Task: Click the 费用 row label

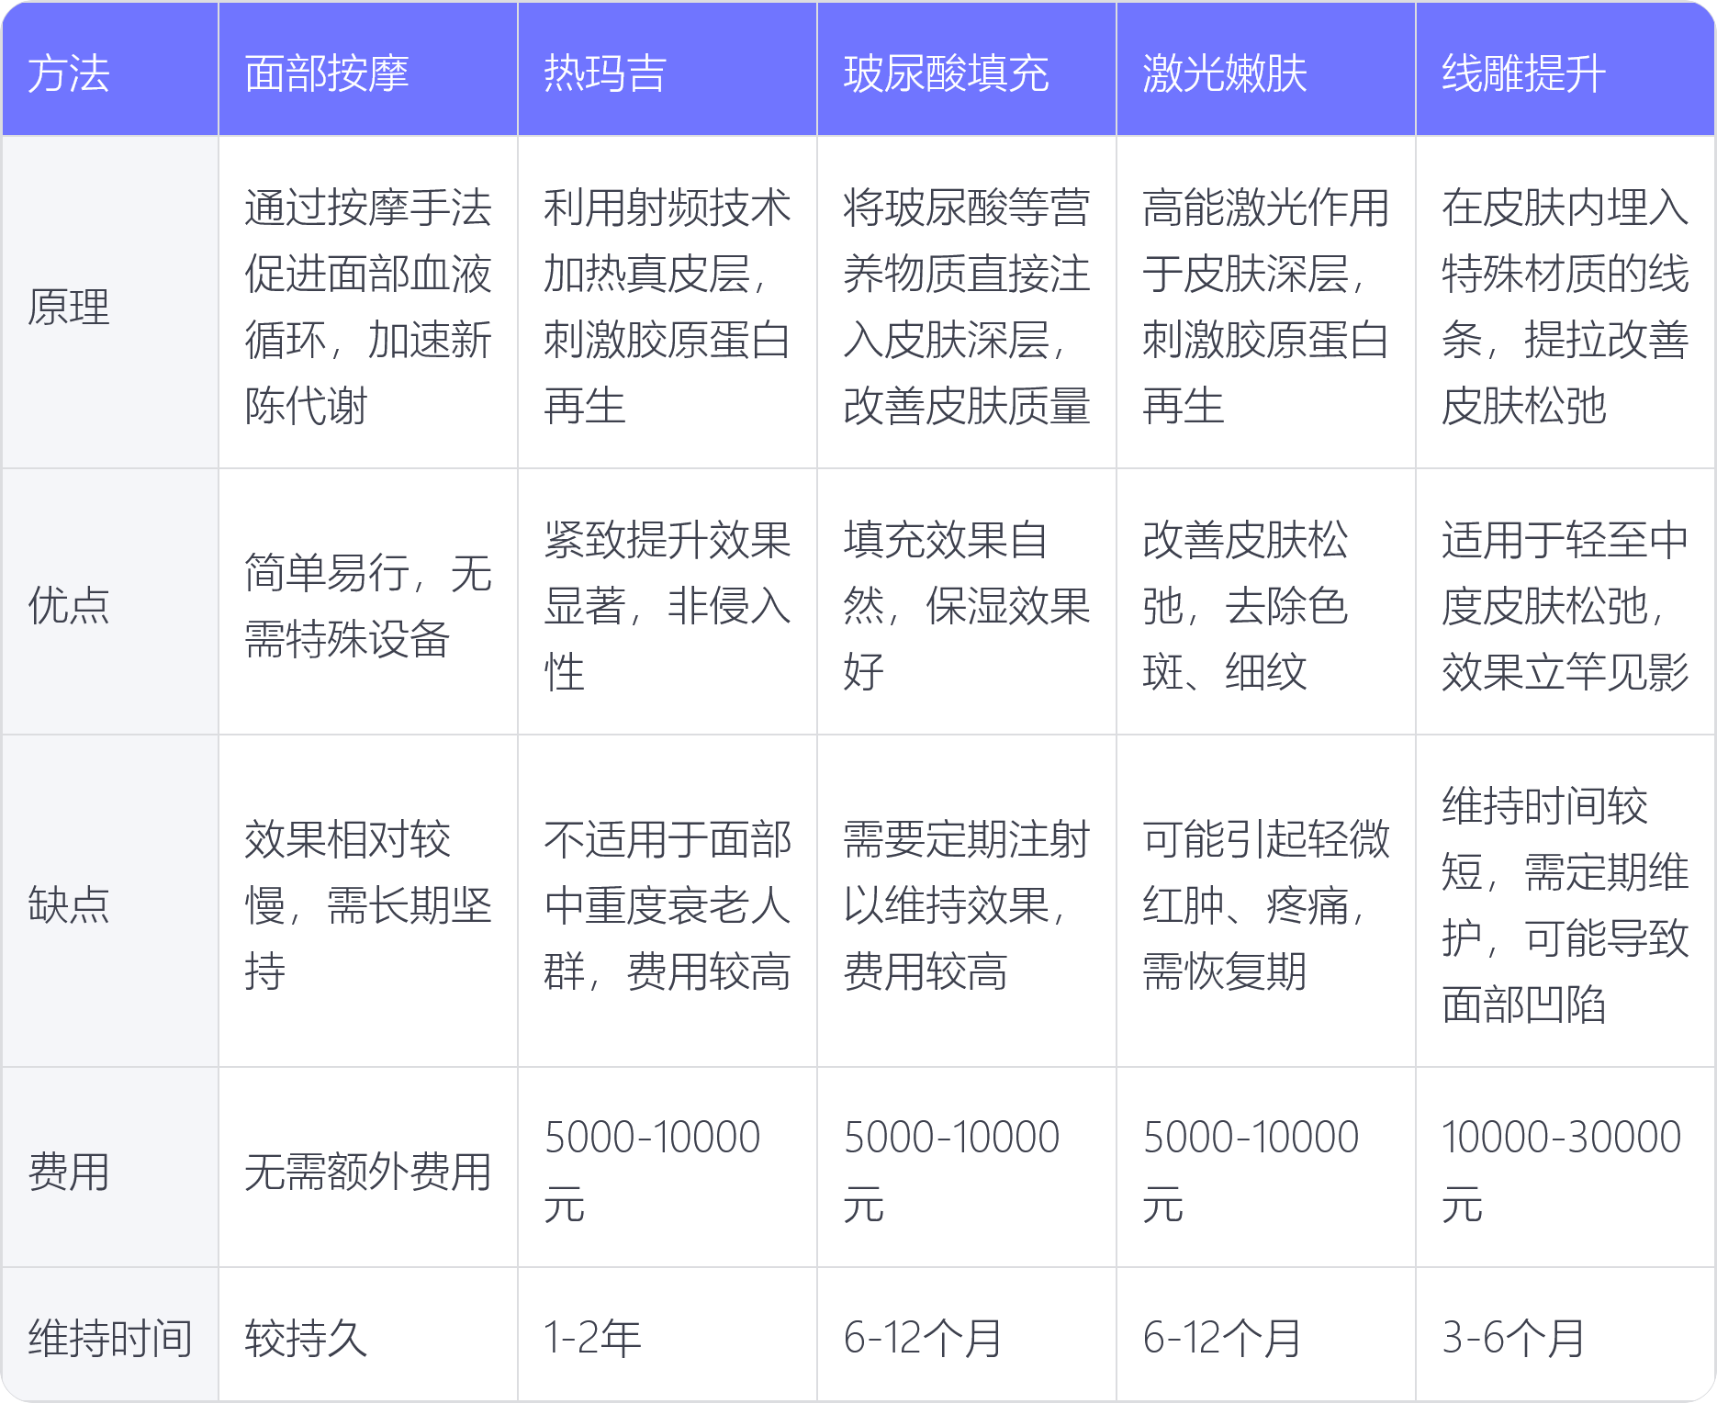Action: pos(110,1168)
